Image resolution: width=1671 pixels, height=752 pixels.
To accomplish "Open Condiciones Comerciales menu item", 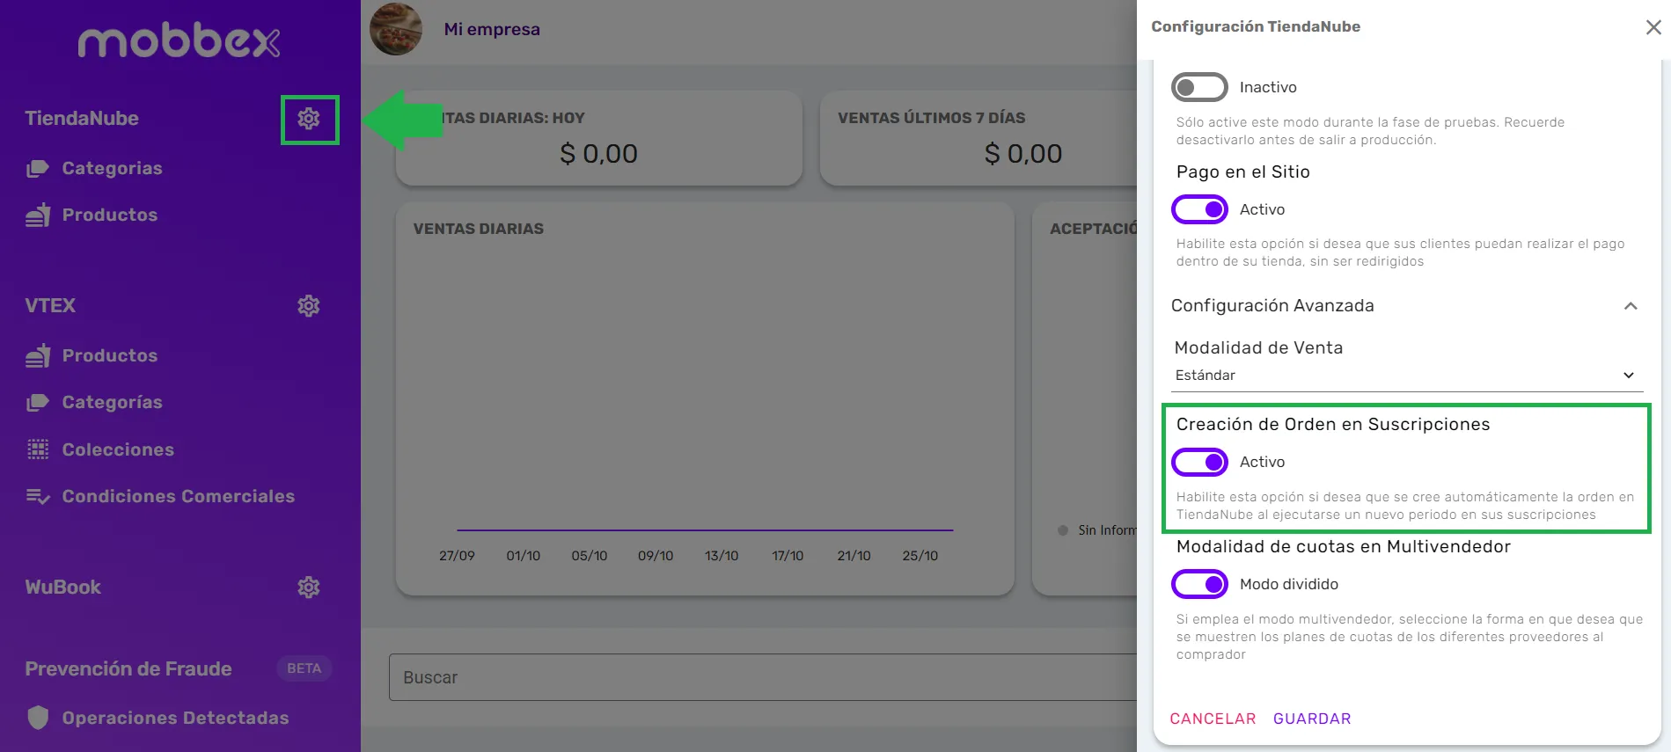I will click(179, 497).
